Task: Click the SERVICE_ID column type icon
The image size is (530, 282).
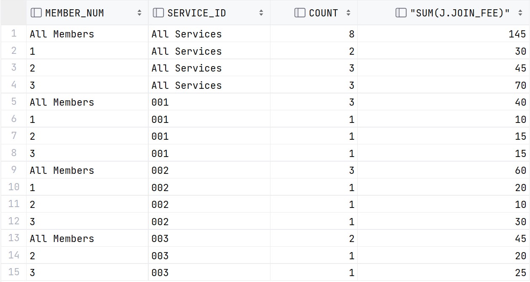Action: [158, 13]
